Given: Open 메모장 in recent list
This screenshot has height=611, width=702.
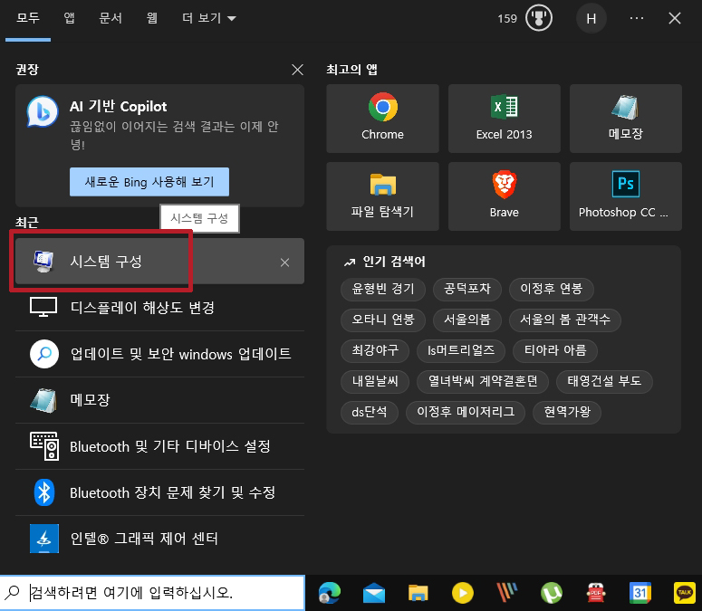Looking at the screenshot, I should 159,400.
